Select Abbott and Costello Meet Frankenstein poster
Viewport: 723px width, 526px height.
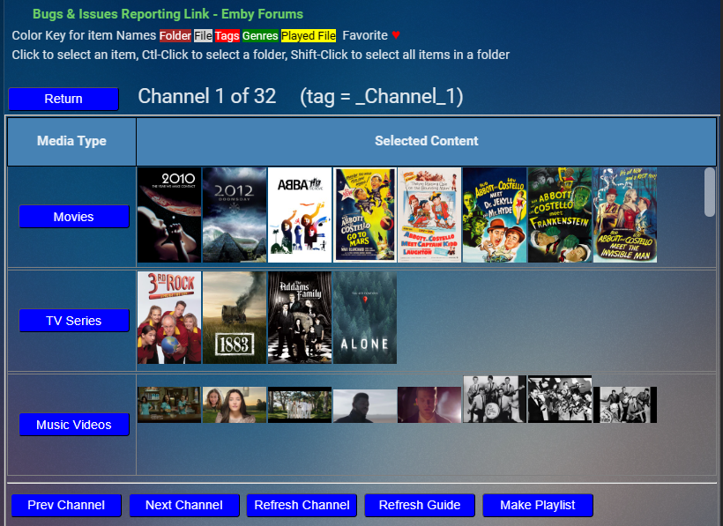pyautogui.click(x=560, y=215)
